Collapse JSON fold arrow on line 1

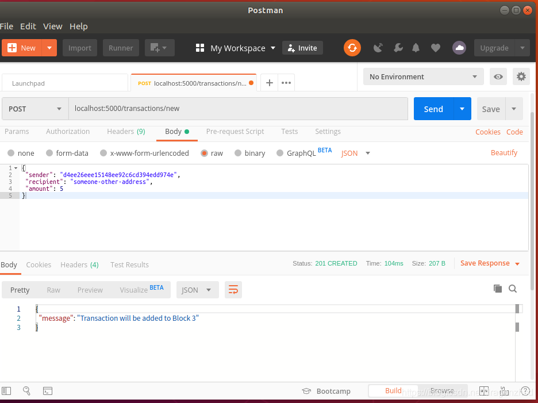16,168
